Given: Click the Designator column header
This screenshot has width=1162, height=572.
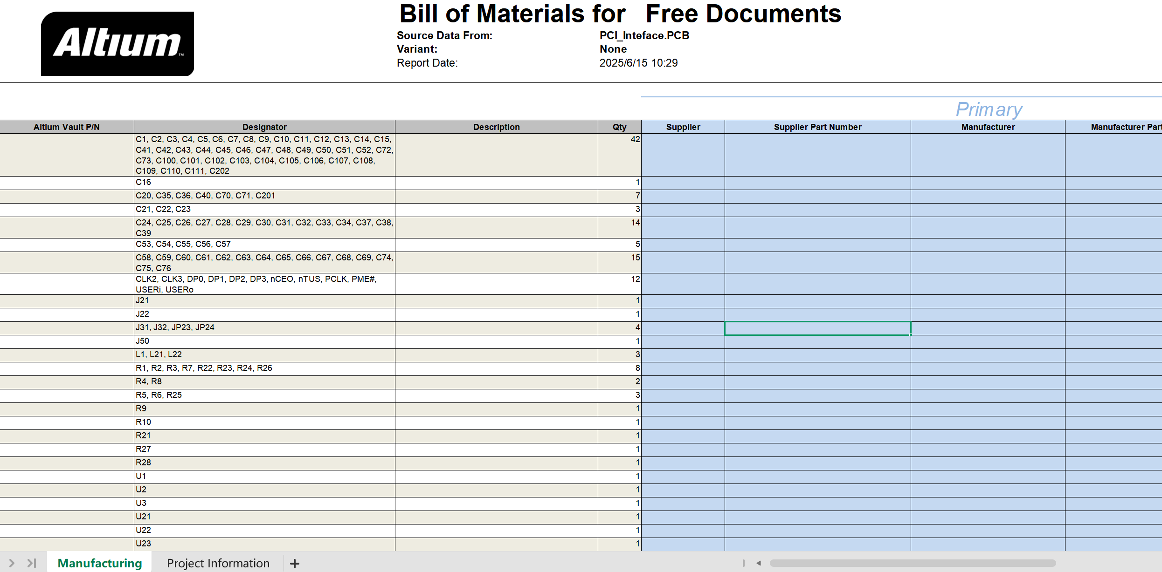Looking at the screenshot, I should coord(264,127).
